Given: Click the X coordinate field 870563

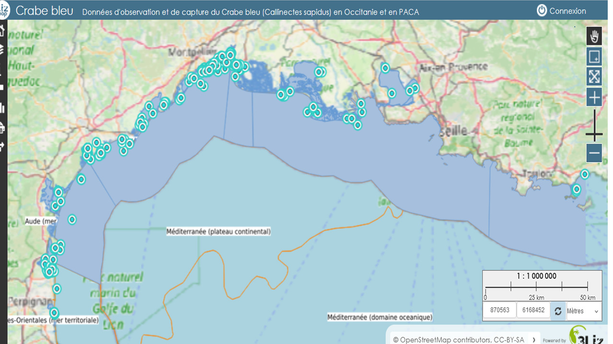Looking at the screenshot, I should pos(499,310).
